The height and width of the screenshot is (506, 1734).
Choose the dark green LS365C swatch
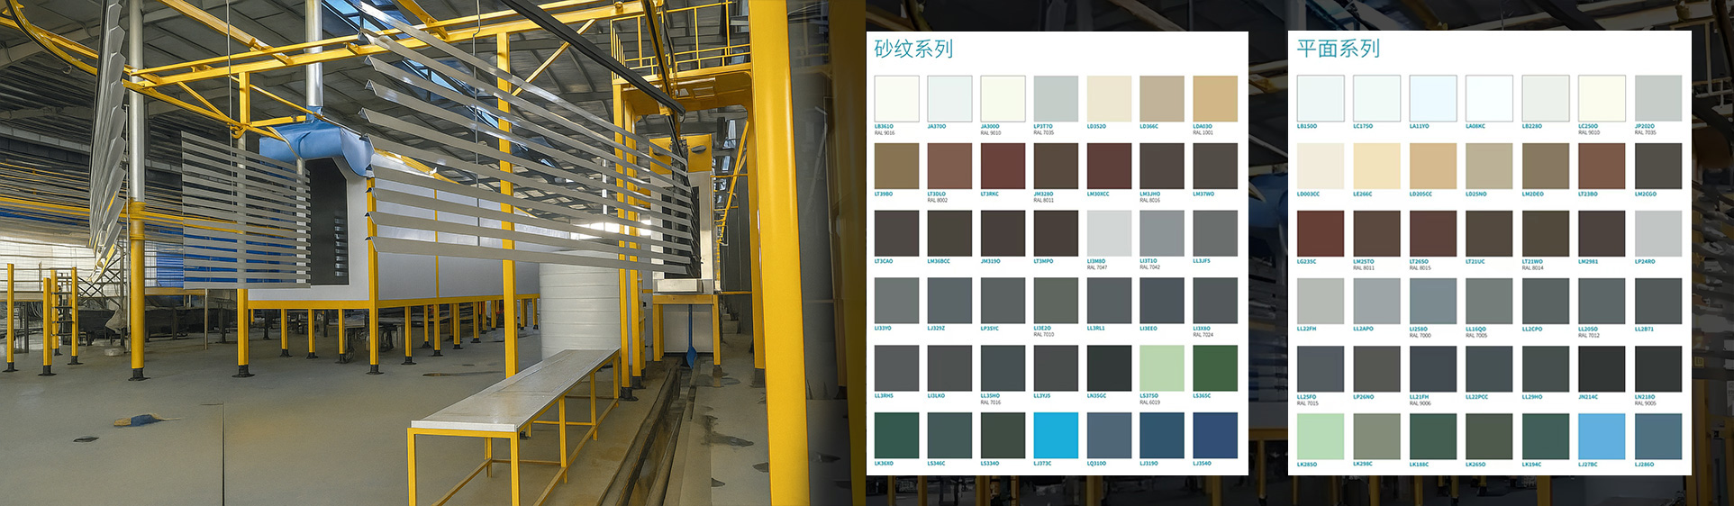tap(1215, 368)
